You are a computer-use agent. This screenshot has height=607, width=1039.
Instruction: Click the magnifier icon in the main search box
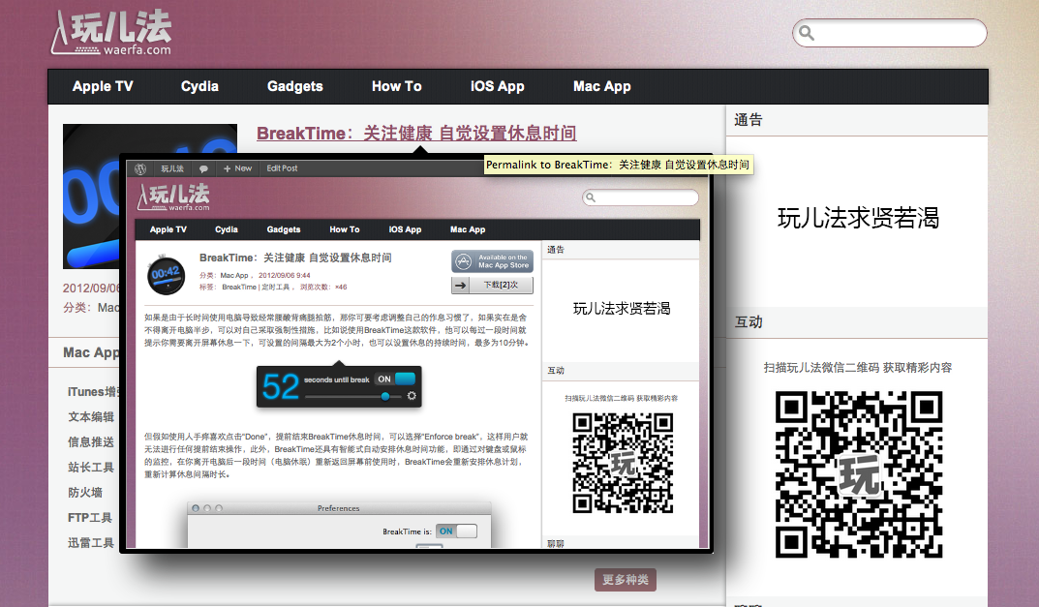pyautogui.click(x=806, y=34)
